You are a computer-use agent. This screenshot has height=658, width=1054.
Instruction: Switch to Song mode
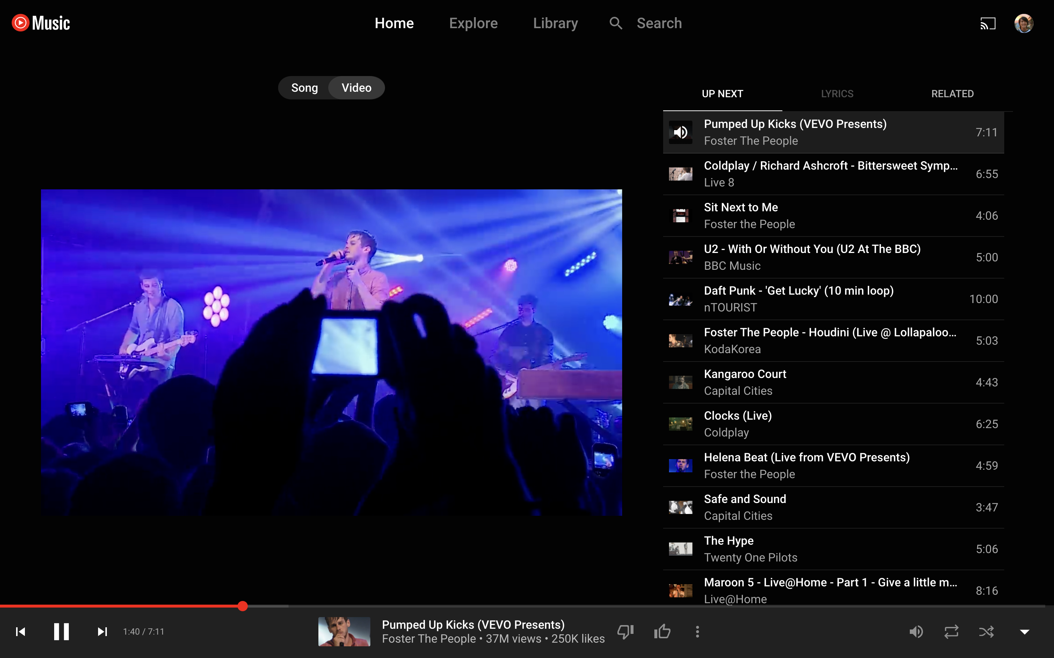(304, 88)
